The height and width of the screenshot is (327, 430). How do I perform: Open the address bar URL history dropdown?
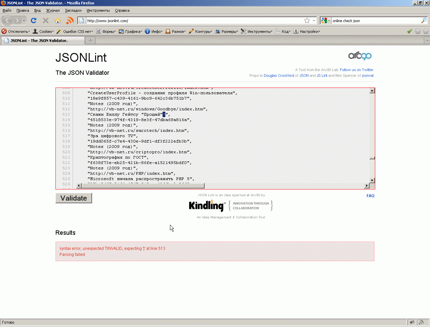point(314,21)
